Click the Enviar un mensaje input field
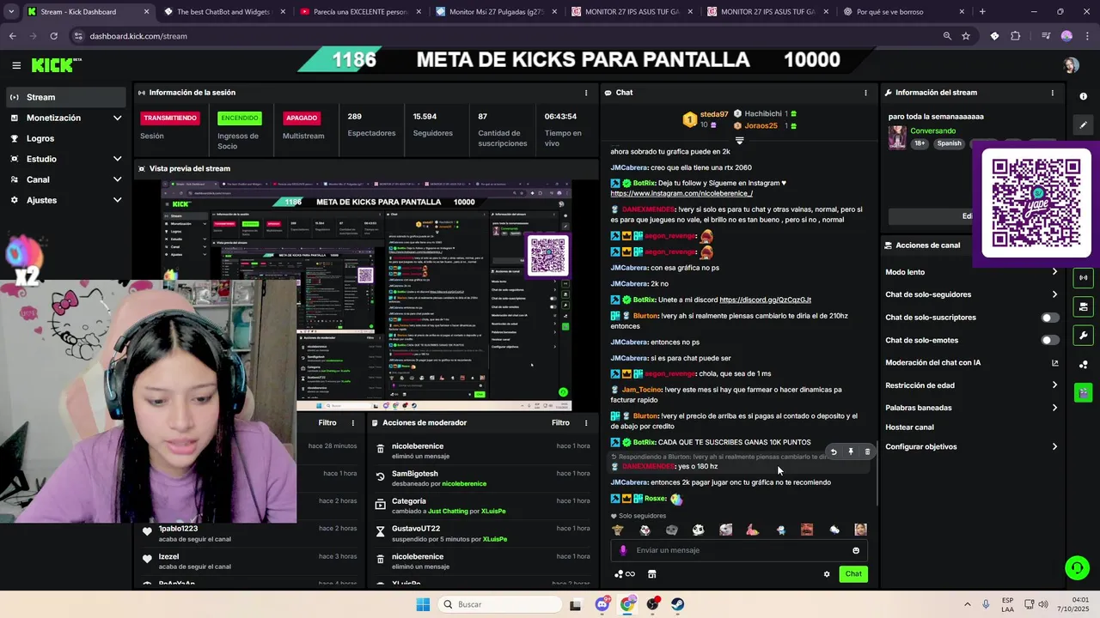The height and width of the screenshot is (618, 1100). tap(739, 550)
